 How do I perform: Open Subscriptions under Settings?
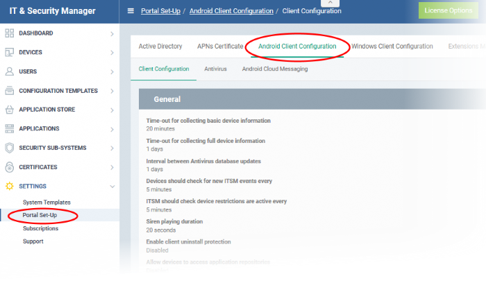40,228
